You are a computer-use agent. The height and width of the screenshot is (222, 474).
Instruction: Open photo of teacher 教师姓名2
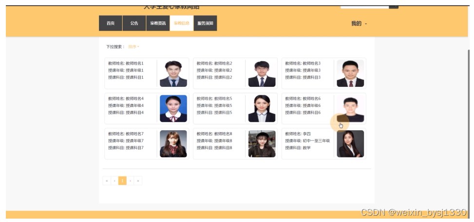(262, 73)
